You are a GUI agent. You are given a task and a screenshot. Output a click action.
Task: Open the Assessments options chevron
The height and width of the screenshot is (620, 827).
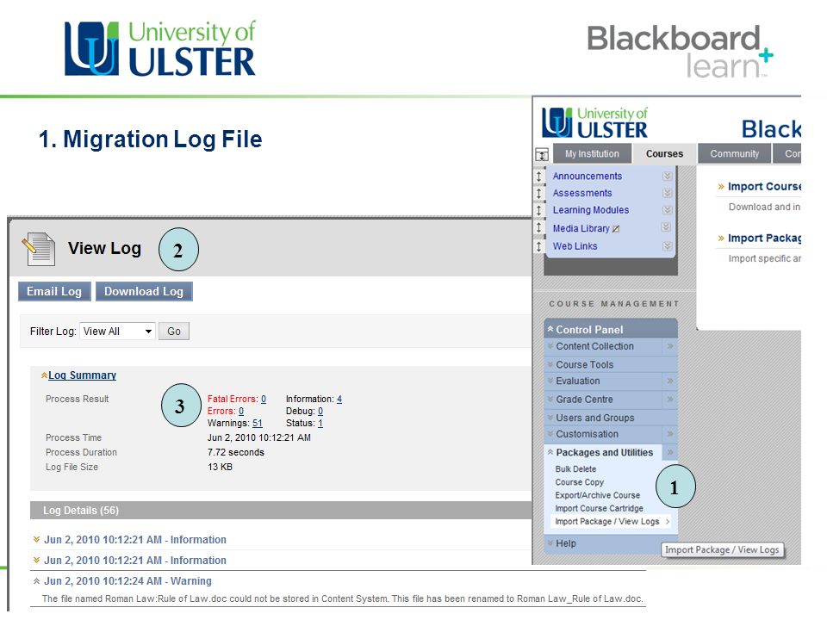click(x=667, y=193)
